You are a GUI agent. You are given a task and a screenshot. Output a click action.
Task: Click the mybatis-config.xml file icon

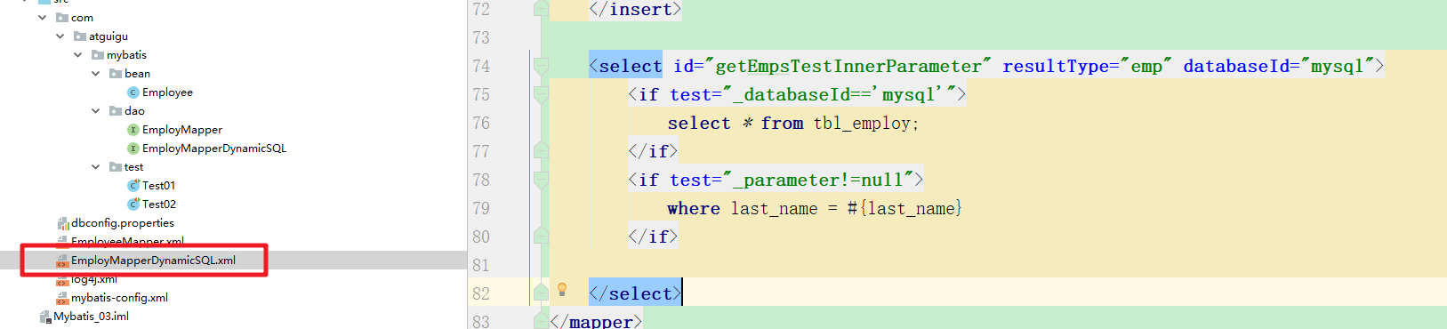pyautogui.click(x=62, y=298)
